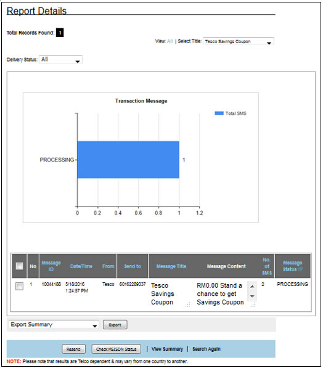The width and height of the screenshot is (323, 368).
Task: Click the blue PROCESSING bar in chart
Action: tap(128, 160)
